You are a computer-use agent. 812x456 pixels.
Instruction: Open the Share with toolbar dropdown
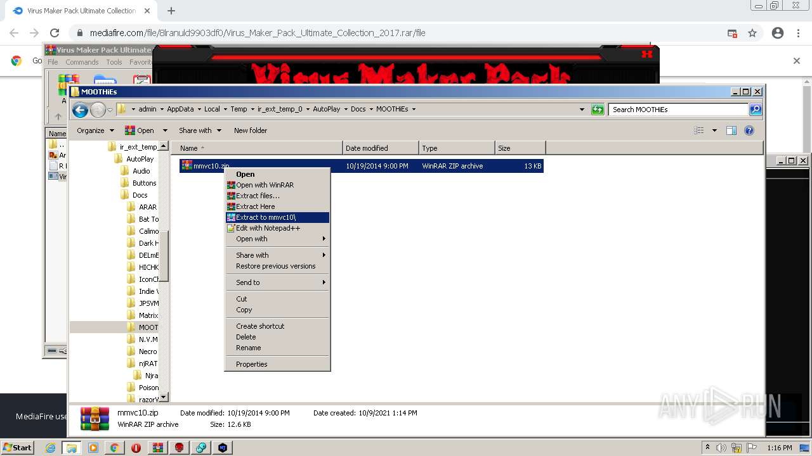[x=200, y=130]
